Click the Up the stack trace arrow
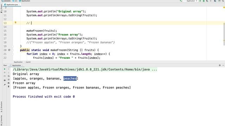The image size is (225, 126). coord(8,69)
